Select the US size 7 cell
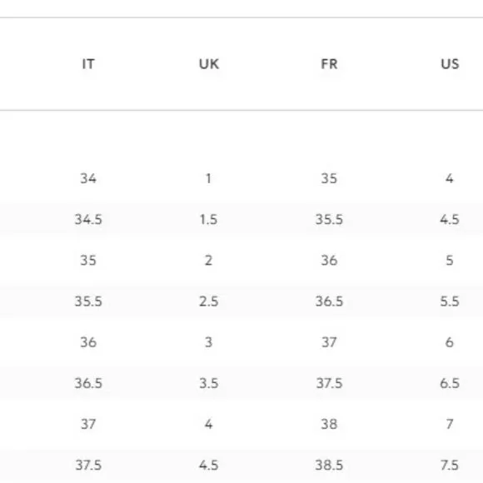 coord(450,424)
